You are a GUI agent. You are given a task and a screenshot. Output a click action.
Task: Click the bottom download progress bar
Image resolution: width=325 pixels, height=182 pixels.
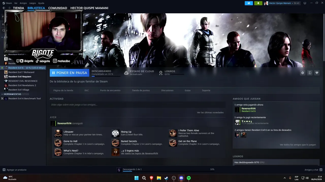[169, 171]
